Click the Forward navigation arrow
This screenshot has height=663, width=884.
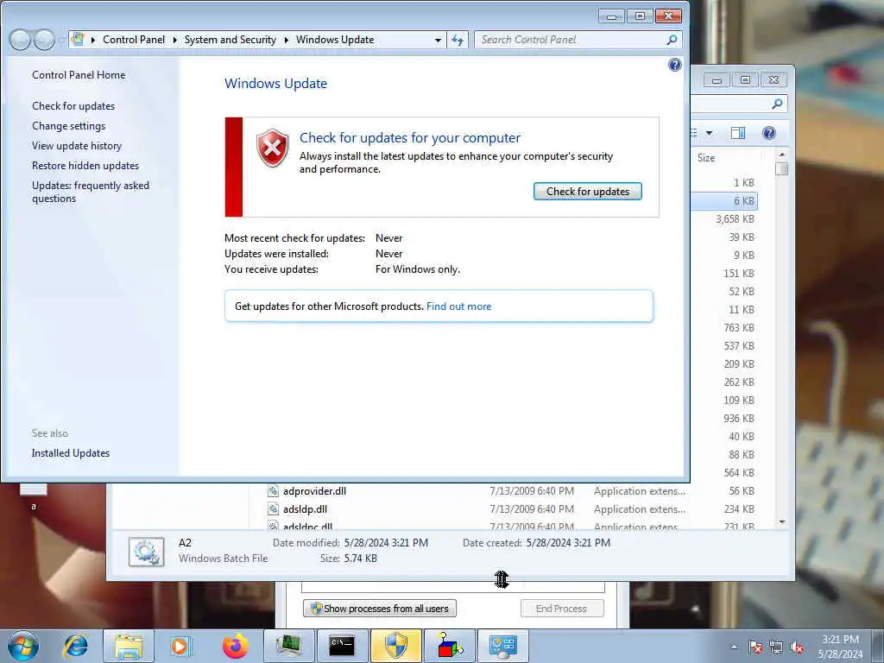44,40
